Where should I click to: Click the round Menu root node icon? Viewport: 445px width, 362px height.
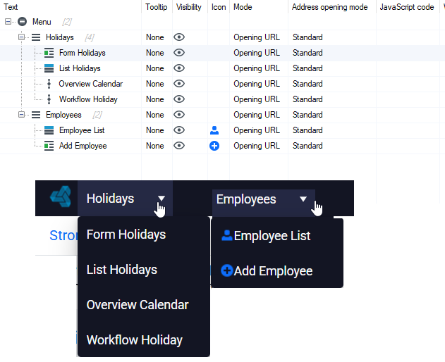pyautogui.click(x=22, y=22)
